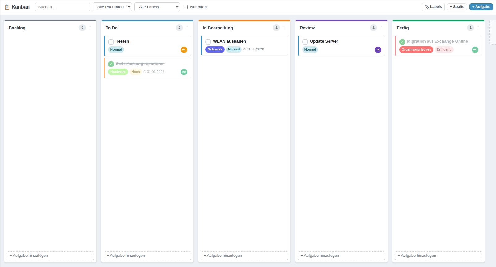Click the Kanban clipboard logo icon
The width and height of the screenshot is (496, 267).
click(x=7, y=7)
